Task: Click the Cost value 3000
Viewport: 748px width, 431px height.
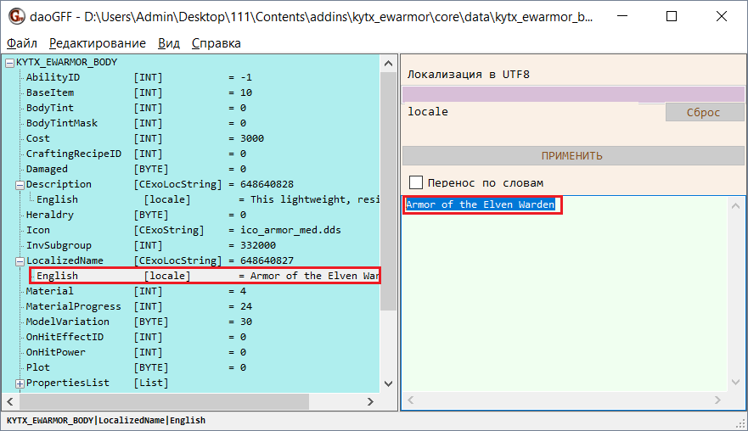Action: pyautogui.click(x=252, y=138)
